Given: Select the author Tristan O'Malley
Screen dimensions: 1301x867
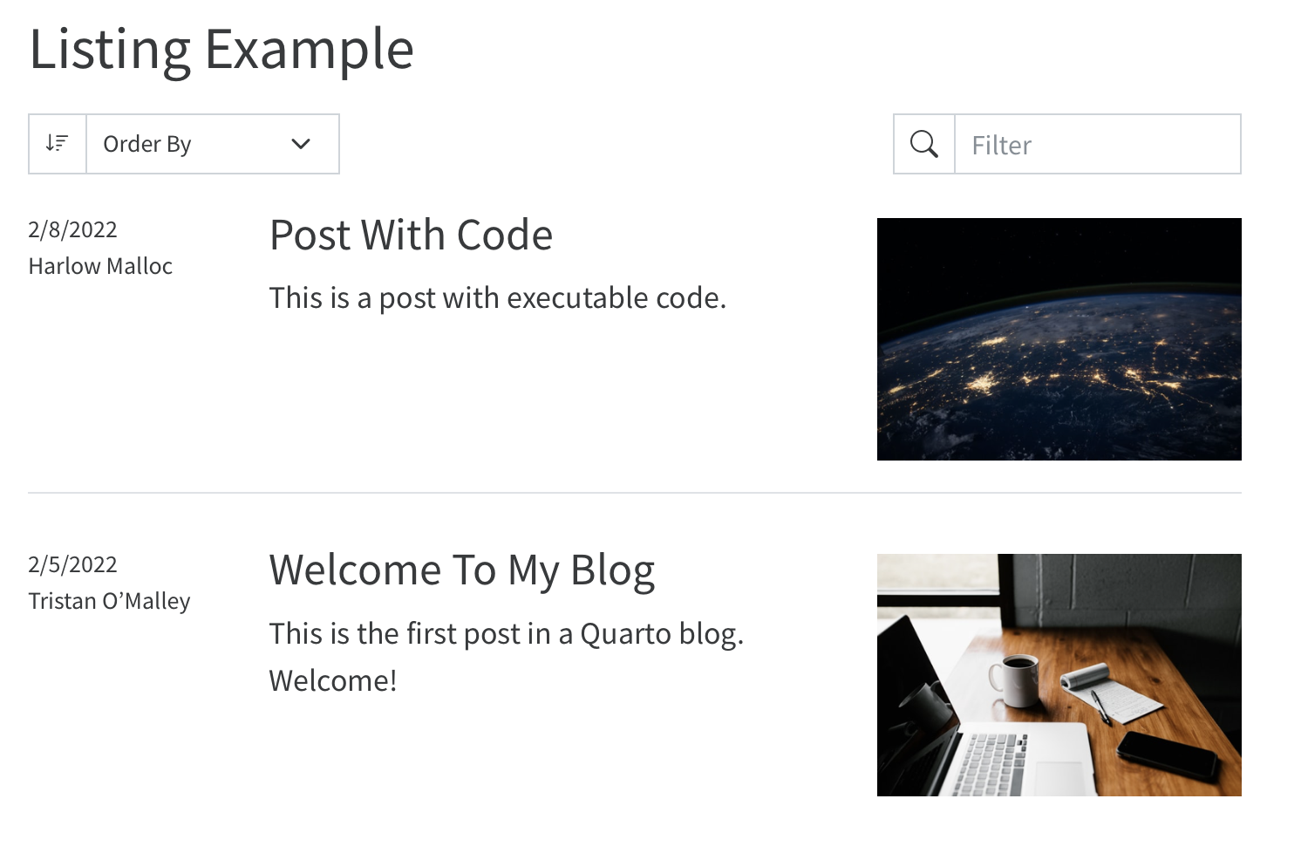Looking at the screenshot, I should click(x=110, y=600).
